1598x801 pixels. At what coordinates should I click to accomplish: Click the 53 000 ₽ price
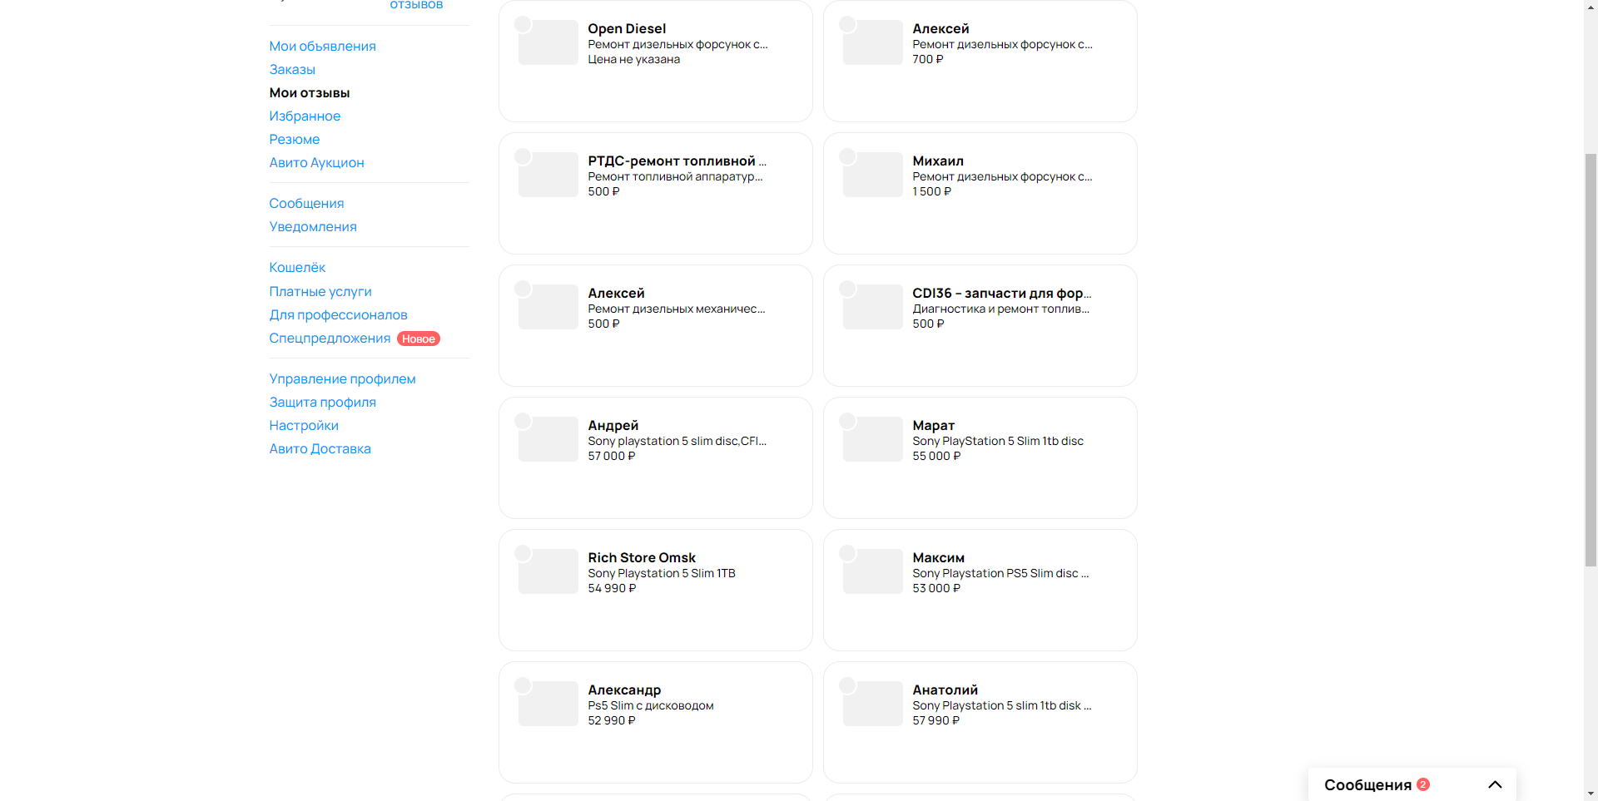936,589
